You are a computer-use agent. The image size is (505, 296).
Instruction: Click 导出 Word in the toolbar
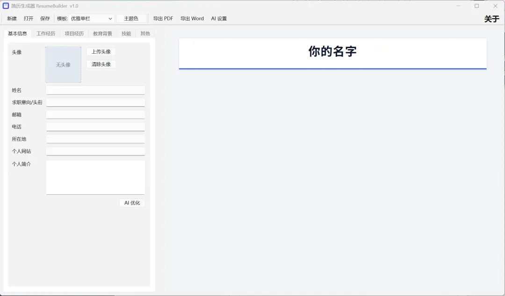tap(192, 19)
